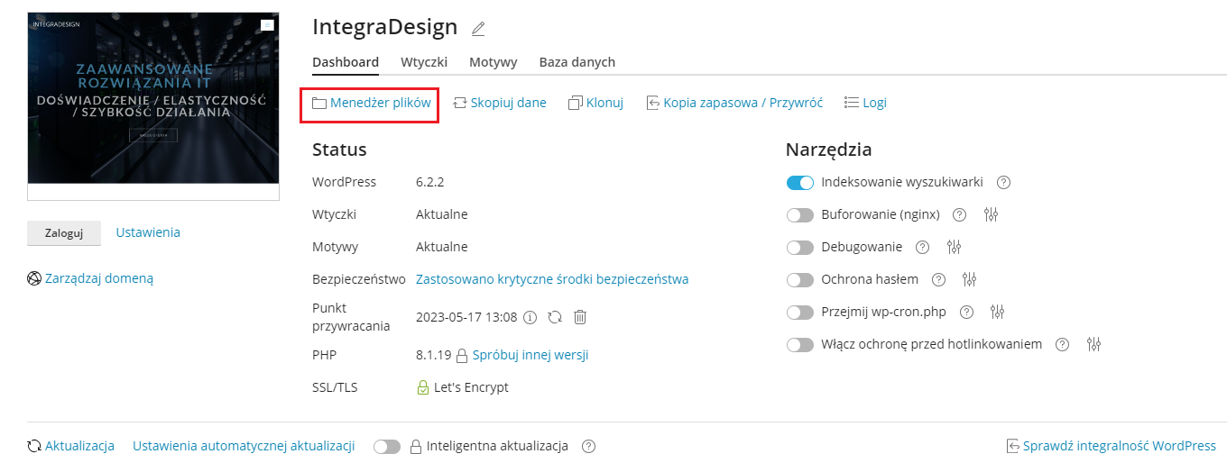Click Sprawdź integralność WordPress
The height and width of the screenshot is (472, 1227).
click(1112, 446)
